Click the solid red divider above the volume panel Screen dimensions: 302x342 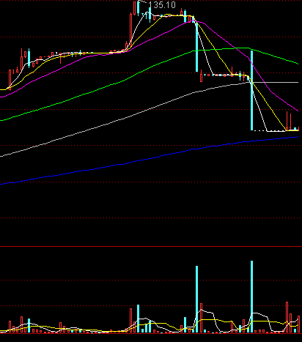coord(151,247)
